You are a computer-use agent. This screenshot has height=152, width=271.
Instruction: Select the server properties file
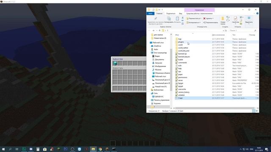point(180,80)
